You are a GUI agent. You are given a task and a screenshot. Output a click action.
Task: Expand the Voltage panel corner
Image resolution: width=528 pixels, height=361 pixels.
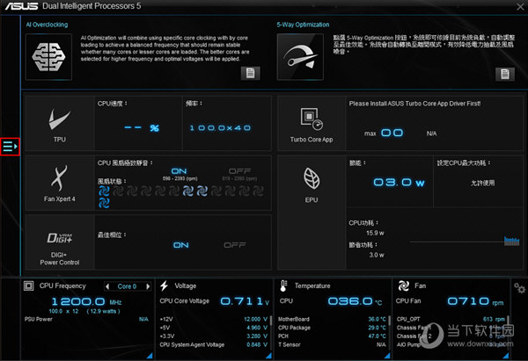tap(268, 356)
